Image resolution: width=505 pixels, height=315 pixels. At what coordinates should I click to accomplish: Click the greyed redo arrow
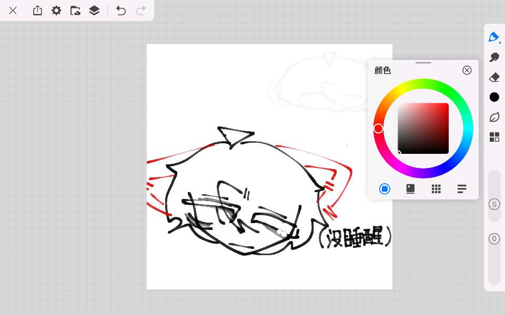(x=140, y=10)
